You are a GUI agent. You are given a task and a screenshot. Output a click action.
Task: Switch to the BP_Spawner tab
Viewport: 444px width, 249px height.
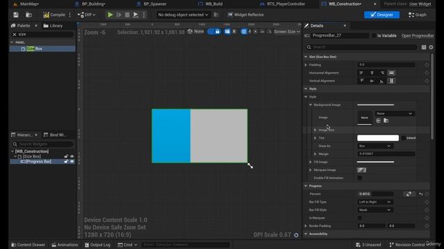(151, 4)
